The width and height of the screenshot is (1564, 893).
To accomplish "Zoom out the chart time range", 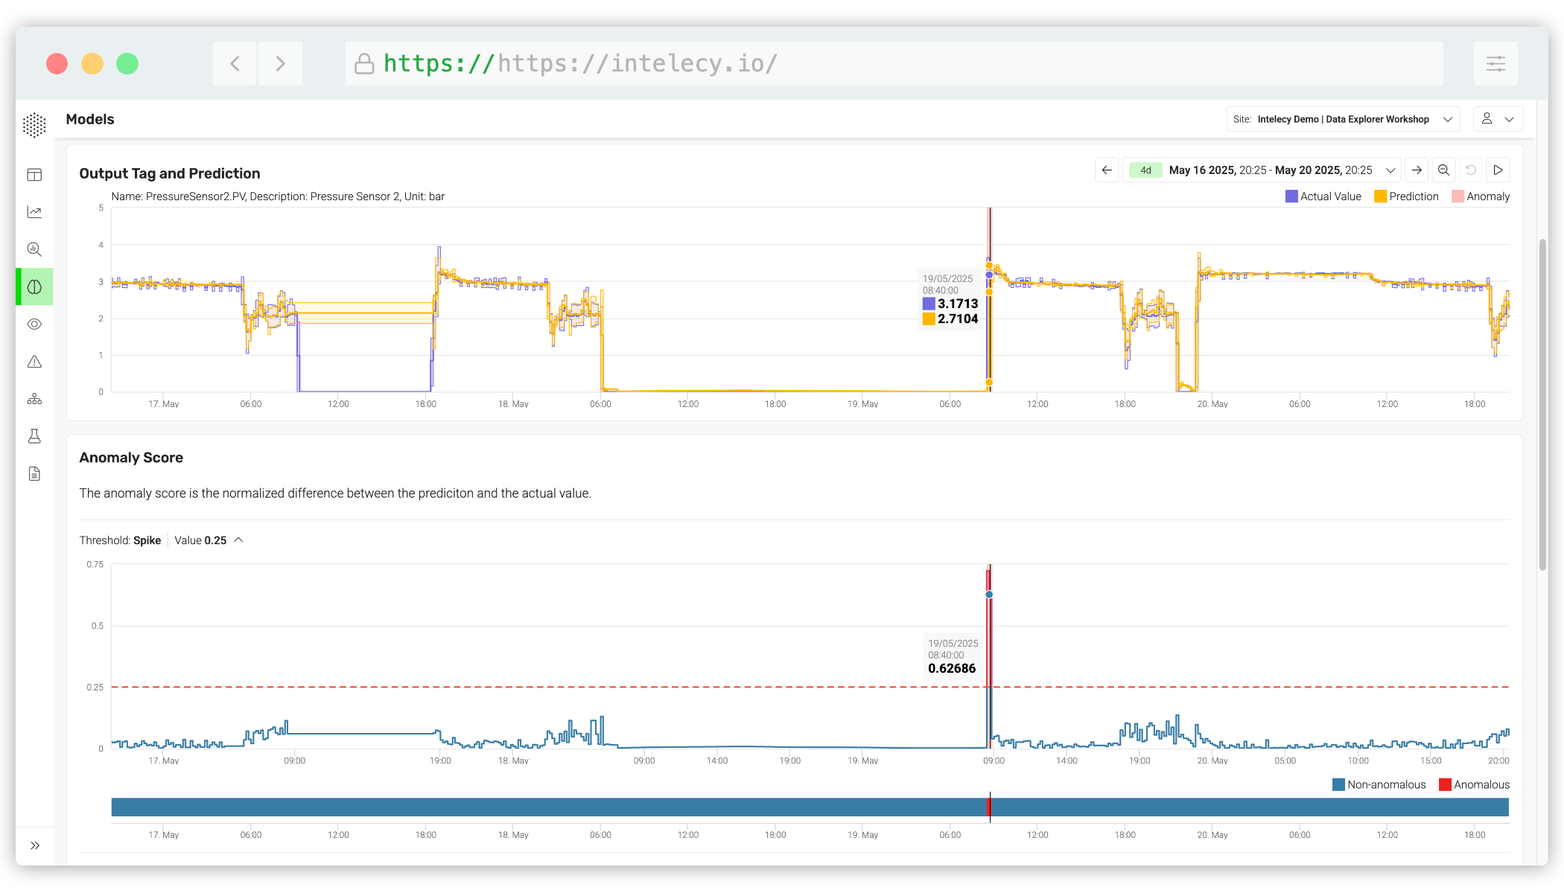I will tap(1443, 170).
